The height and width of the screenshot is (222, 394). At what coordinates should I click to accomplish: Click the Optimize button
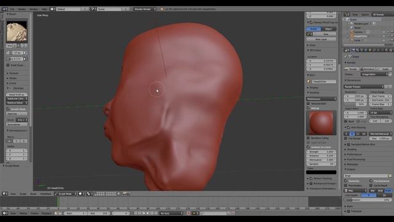click(x=17, y=113)
